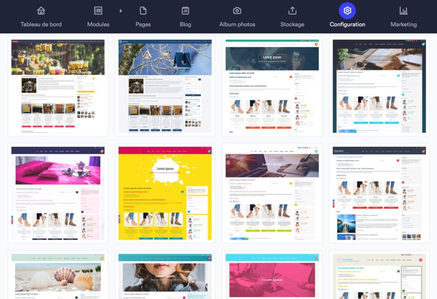
Task: Click the Configuration gear icon
Action: pos(347,11)
